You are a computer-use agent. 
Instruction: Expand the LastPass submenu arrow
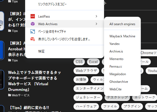[x=96, y=16]
